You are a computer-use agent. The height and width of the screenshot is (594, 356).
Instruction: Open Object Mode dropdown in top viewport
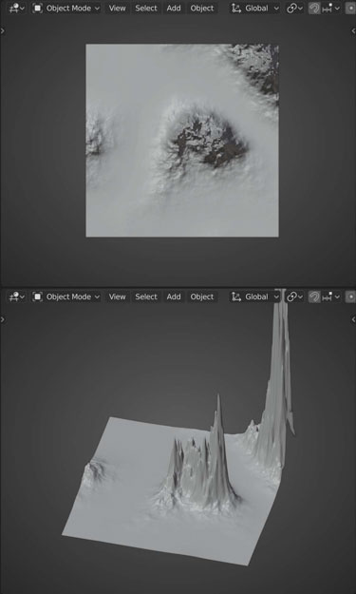[x=66, y=8]
